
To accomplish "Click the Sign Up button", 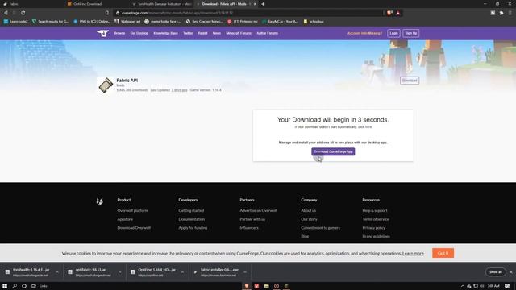I will click(411, 33).
